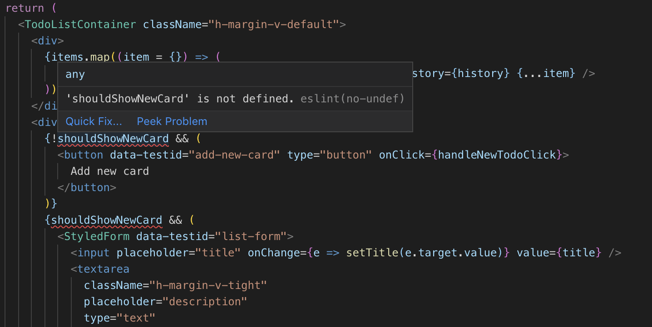Click the return keyword
The height and width of the screenshot is (327, 652).
(25, 8)
